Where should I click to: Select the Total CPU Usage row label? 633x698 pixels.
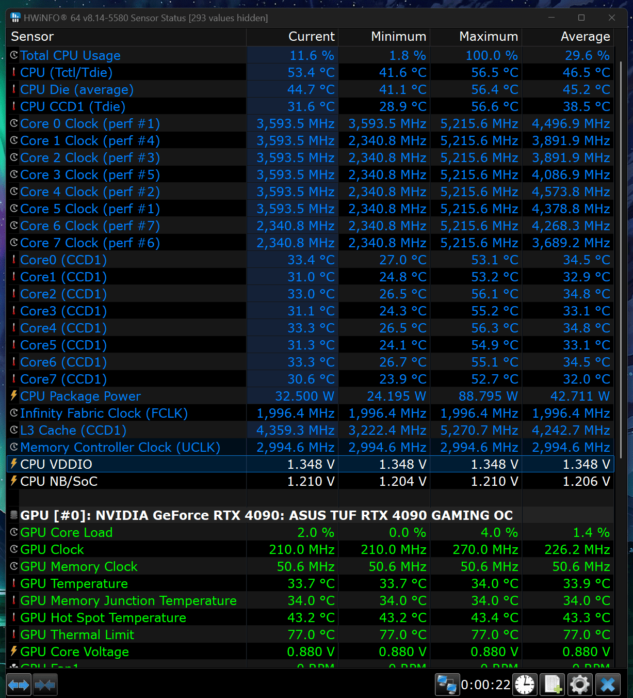pyautogui.click(x=70, y=55)
